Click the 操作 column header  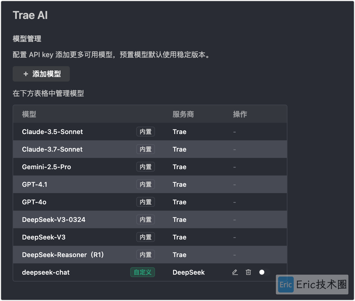tap(240, 114)
